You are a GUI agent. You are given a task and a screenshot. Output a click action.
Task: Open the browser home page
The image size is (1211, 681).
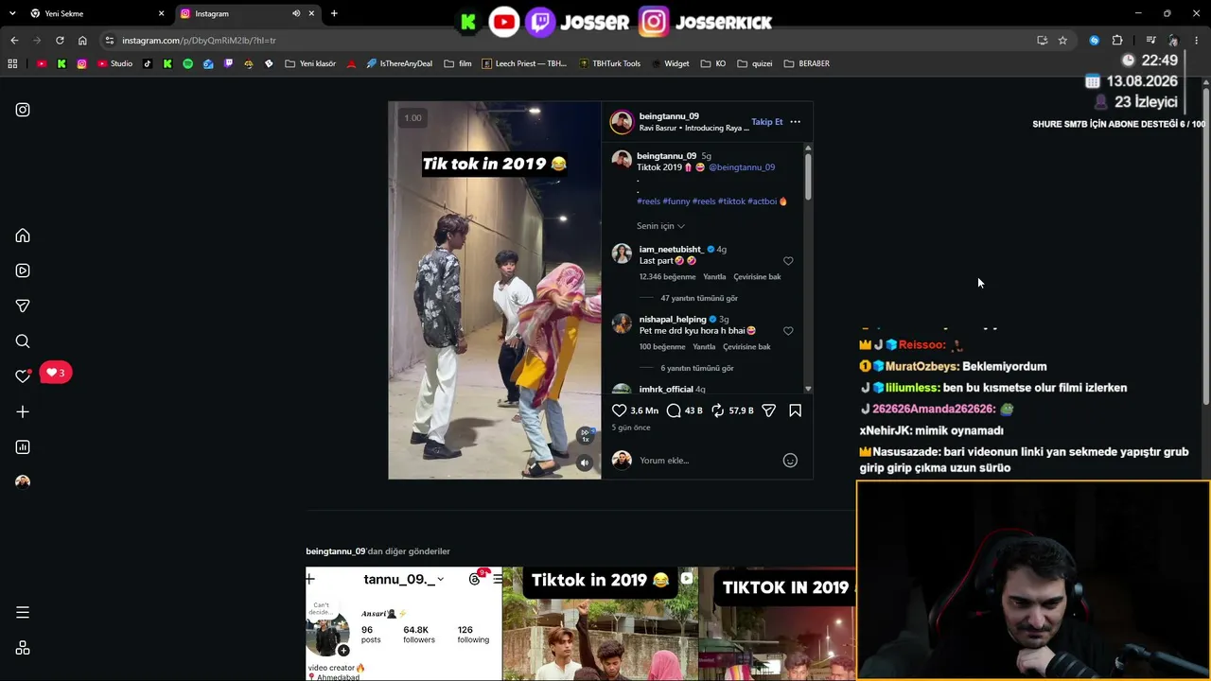tap(82, 41)
